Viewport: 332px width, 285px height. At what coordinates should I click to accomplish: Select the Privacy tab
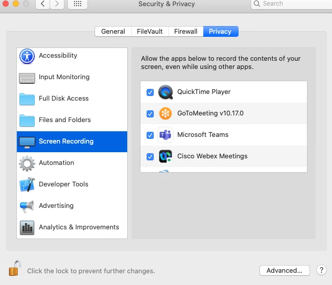point(221,31)
